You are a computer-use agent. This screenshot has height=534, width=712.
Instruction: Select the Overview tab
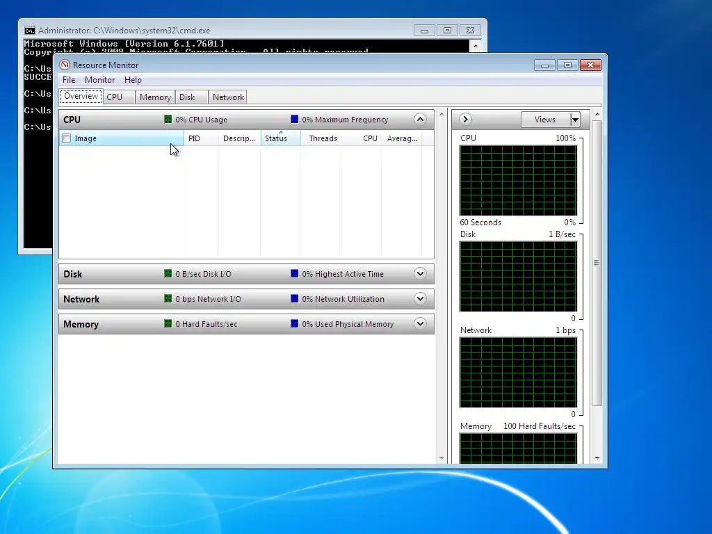pos(81,96)
